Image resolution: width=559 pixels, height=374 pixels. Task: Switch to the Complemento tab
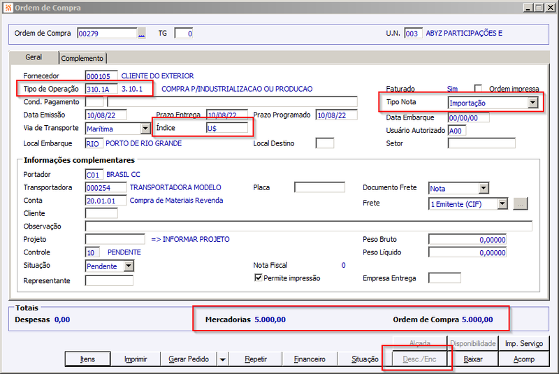82,58
